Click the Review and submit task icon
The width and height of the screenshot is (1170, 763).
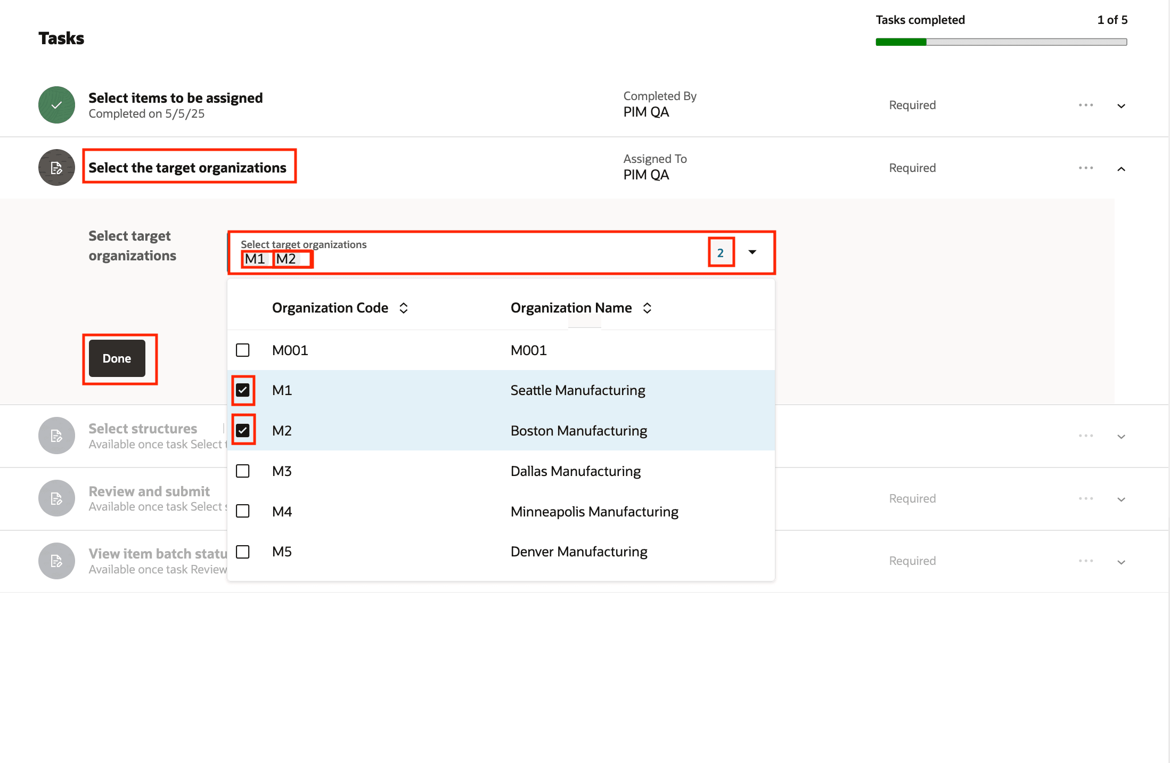pos(56,498)
